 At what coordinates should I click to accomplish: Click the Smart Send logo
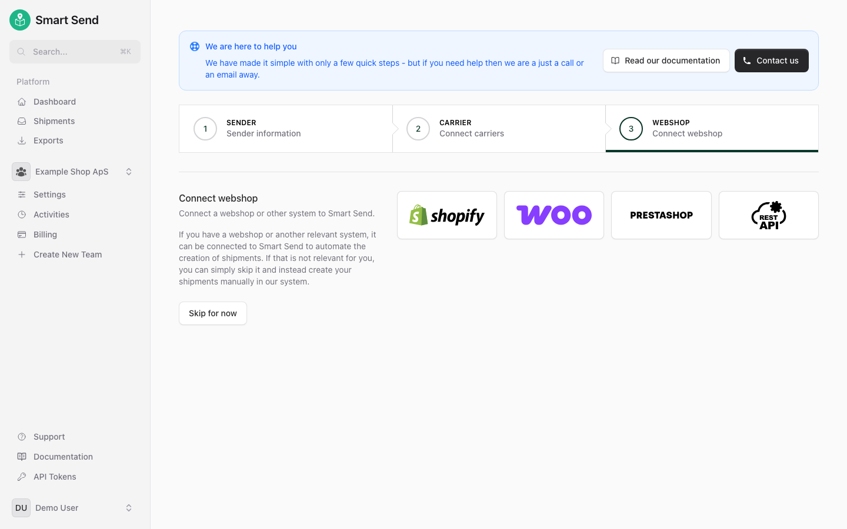click(x=54, y=19)
